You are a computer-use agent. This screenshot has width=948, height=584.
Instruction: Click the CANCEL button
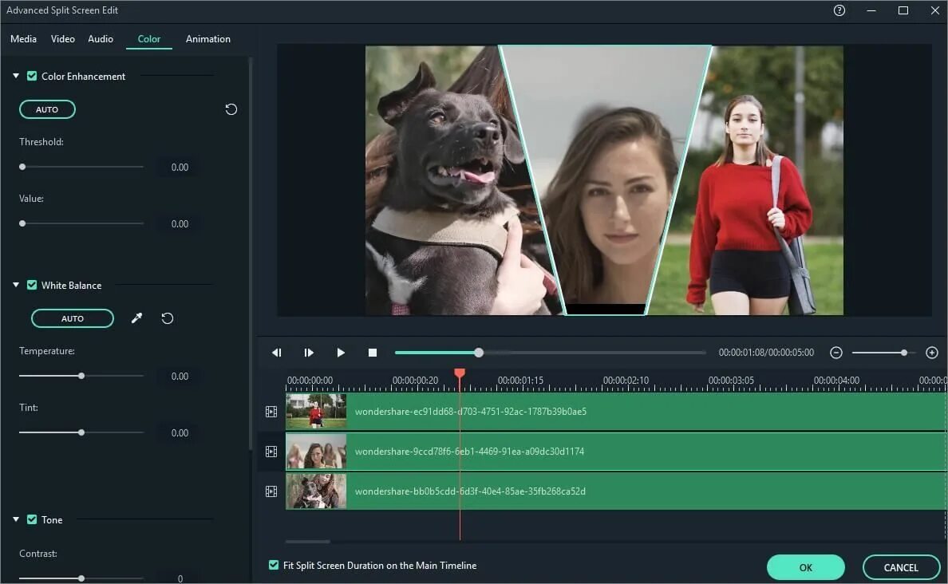point(901,567)
